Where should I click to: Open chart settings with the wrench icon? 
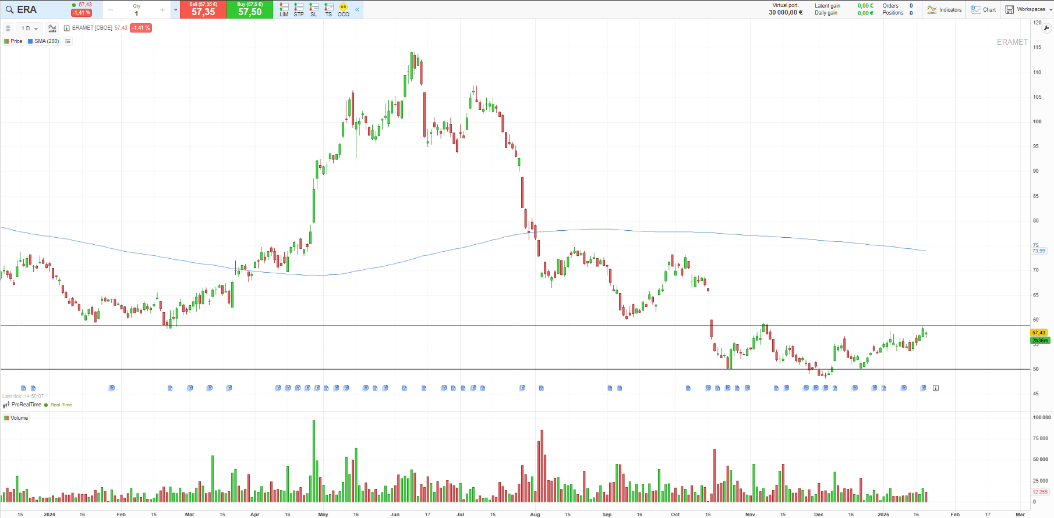coord(1046,28)
